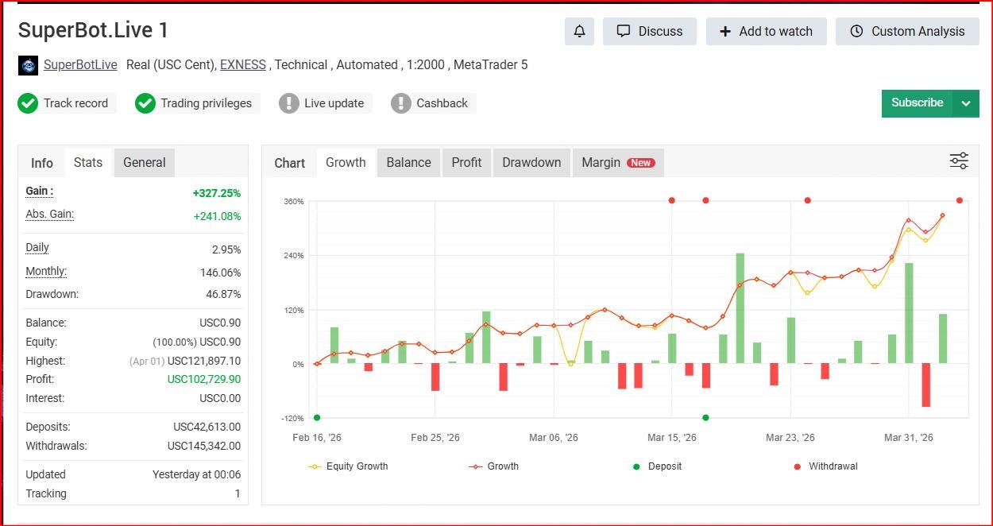The width and height of the screenshot is (993, 526).
Task: Select the Growth chart tab
Action: [x=346, y=162]
